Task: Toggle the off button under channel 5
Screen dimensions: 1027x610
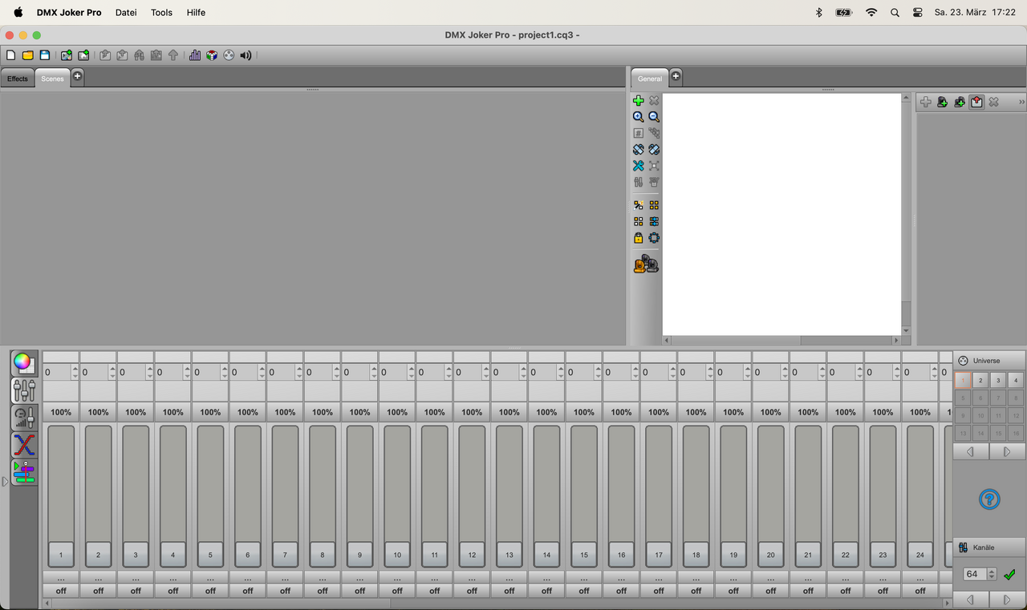Action: pos(210,591)
